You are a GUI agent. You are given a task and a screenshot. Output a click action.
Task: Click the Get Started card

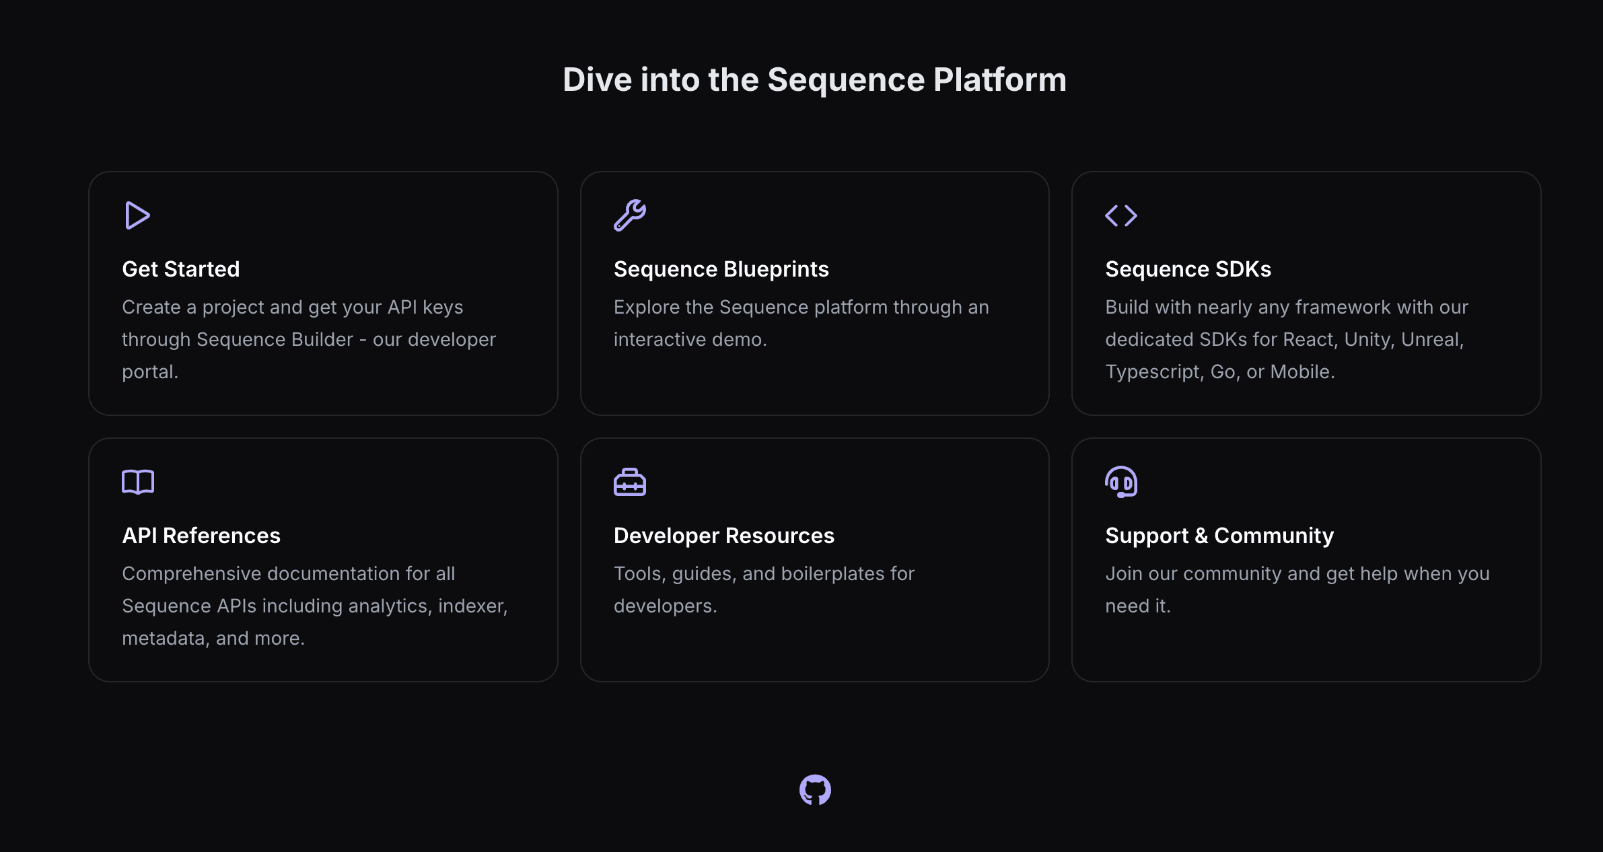coord(323,293)
